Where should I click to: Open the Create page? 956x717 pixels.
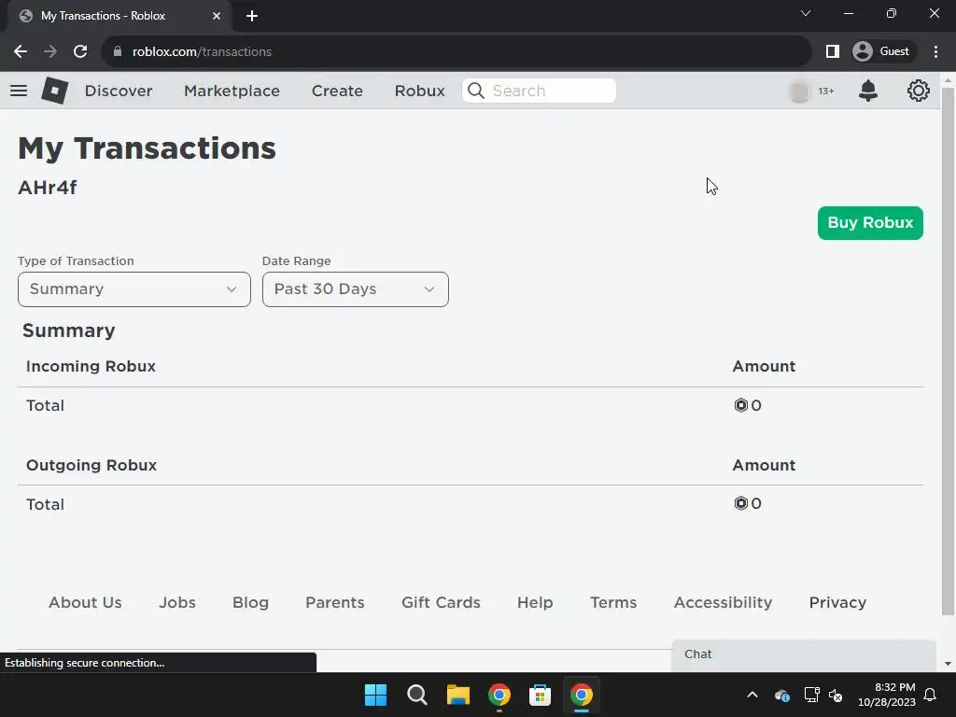click(x=337, y=91)
